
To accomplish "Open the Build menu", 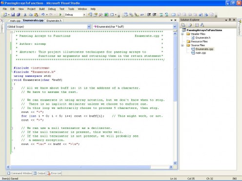I will pyautogui.click(x=42, y=9).
